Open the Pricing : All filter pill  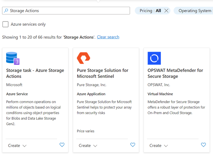click(150, 11)
